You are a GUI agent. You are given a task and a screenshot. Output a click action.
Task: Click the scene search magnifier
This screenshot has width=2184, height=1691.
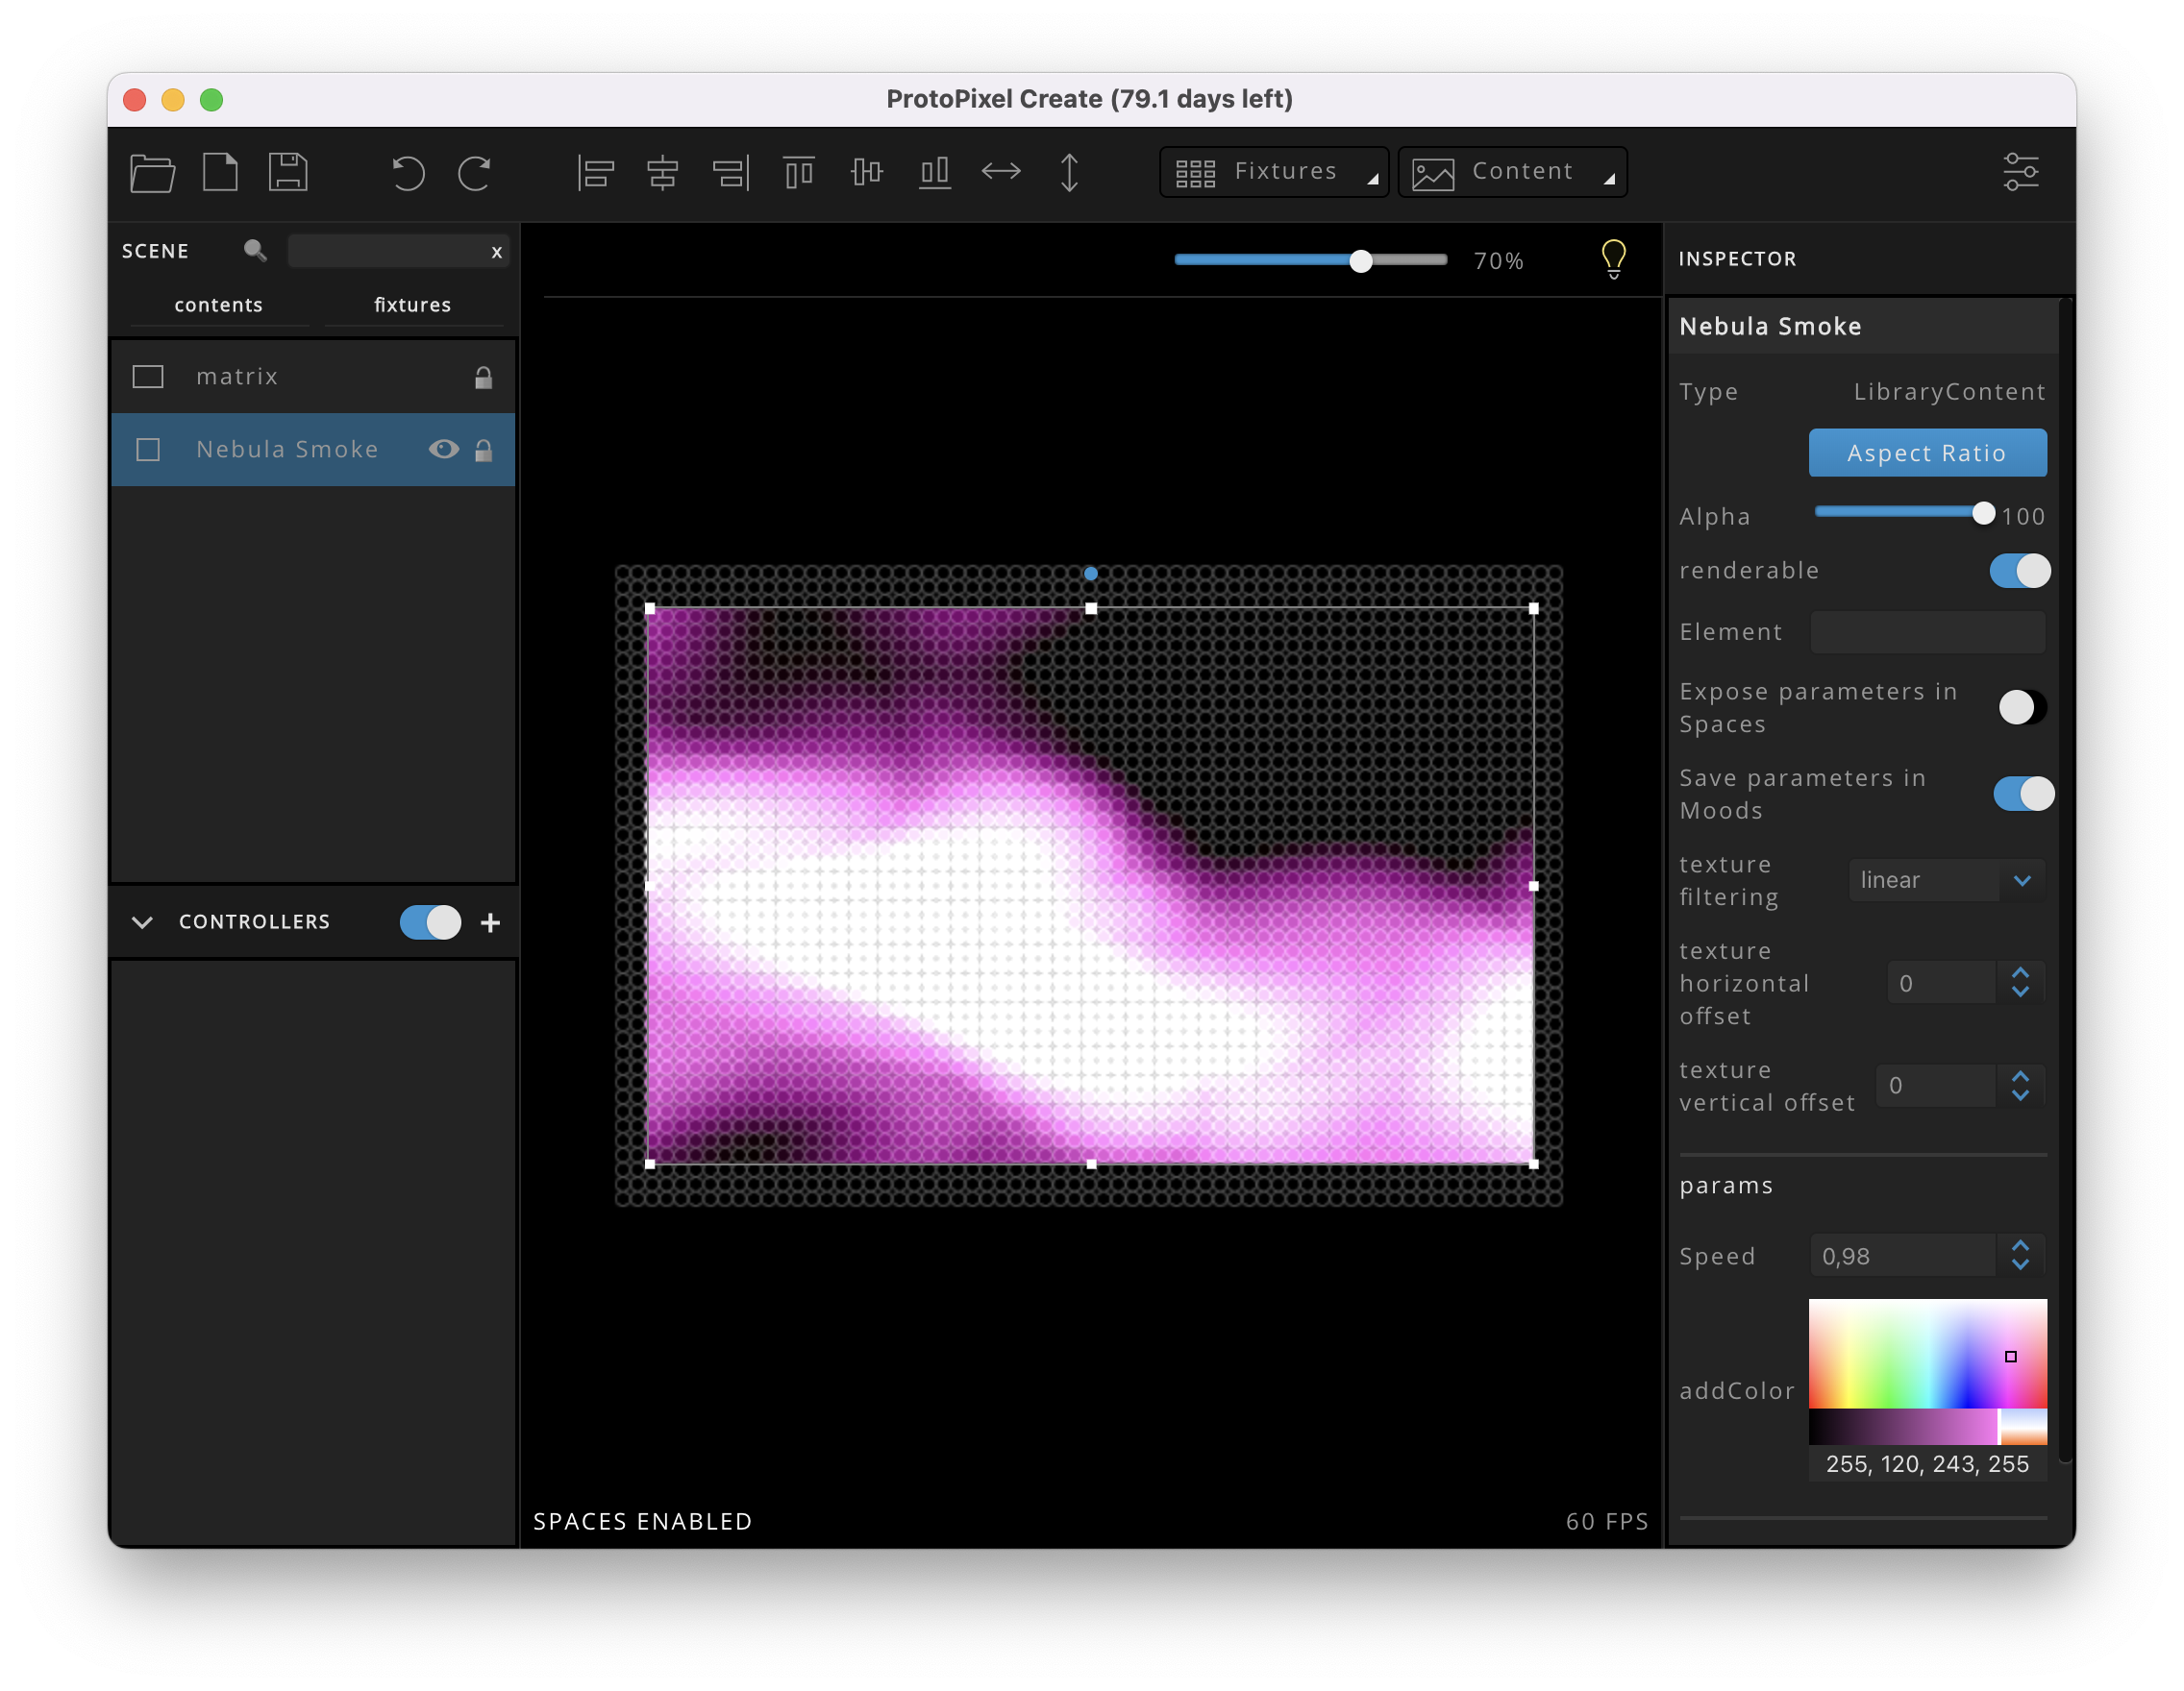(255, 251)
